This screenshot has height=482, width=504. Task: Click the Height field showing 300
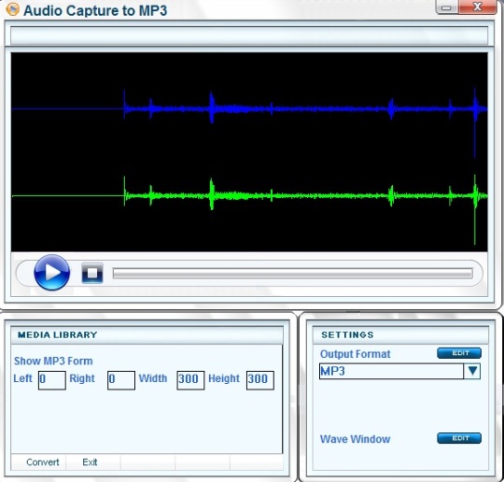(x=260, y=380)
